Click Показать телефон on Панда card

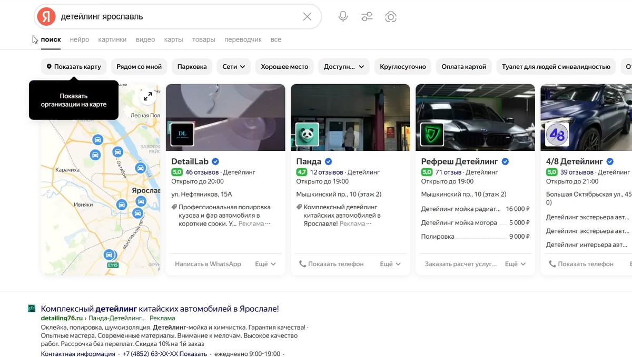point(331,264)
